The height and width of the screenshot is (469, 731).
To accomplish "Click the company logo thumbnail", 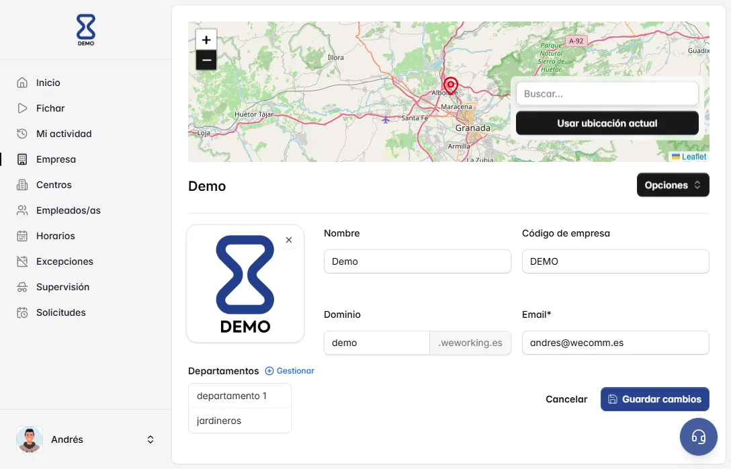I will click(245, 284).
